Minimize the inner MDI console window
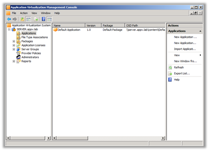This screenshot has width=209, height=151. click(192, 13)
